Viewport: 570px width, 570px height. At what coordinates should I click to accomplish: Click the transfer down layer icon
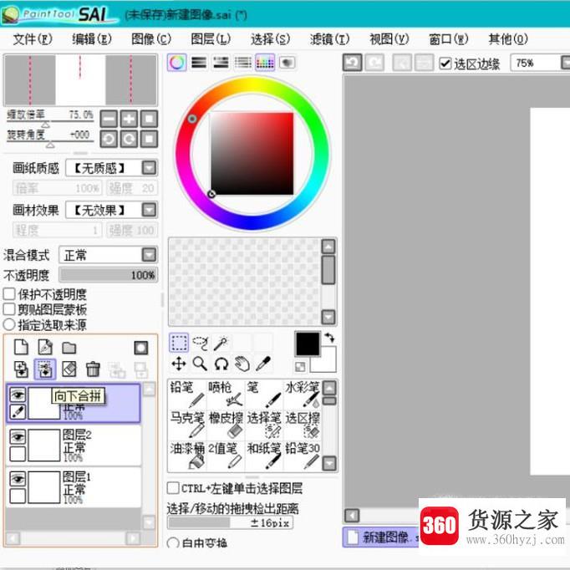21,369
